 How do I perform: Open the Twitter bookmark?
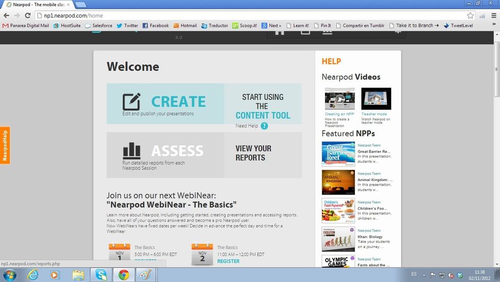127,25
